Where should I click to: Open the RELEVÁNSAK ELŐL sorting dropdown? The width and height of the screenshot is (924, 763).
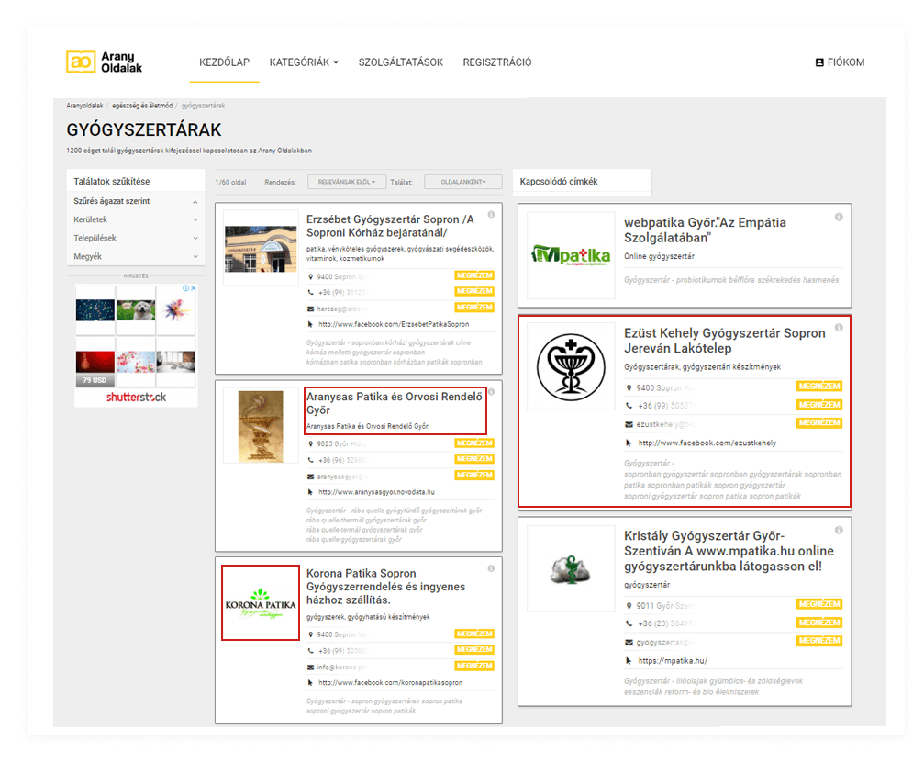click(347, 182)
